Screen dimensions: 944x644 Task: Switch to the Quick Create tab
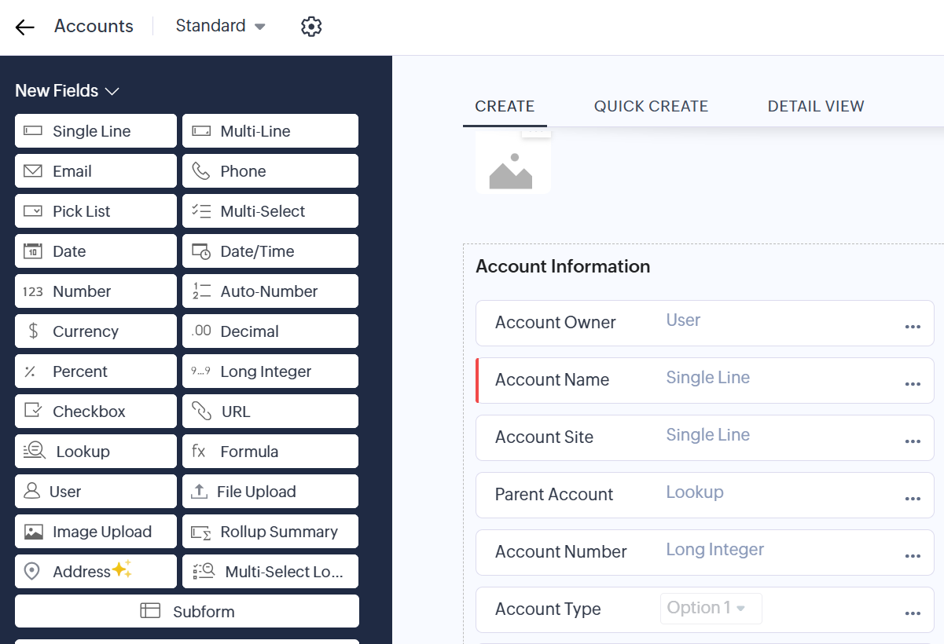point(651,106)
